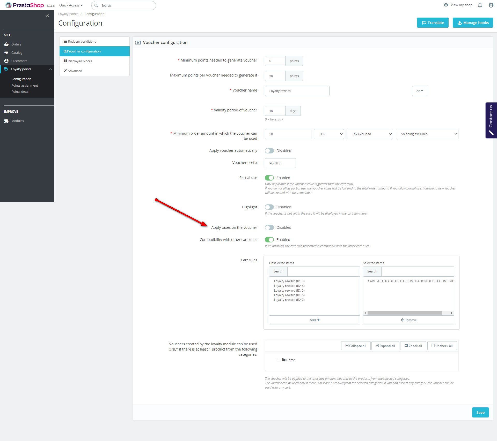Open the user profile avatar icon
497x441 pixels.
click(x=491, y=5)
